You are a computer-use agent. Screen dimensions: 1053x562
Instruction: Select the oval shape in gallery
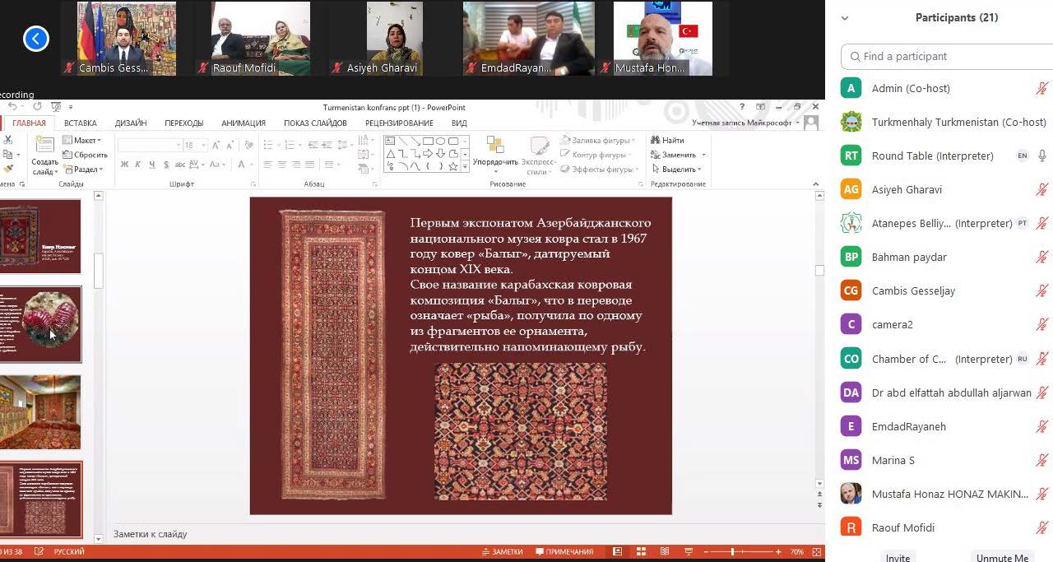(441, 141)
